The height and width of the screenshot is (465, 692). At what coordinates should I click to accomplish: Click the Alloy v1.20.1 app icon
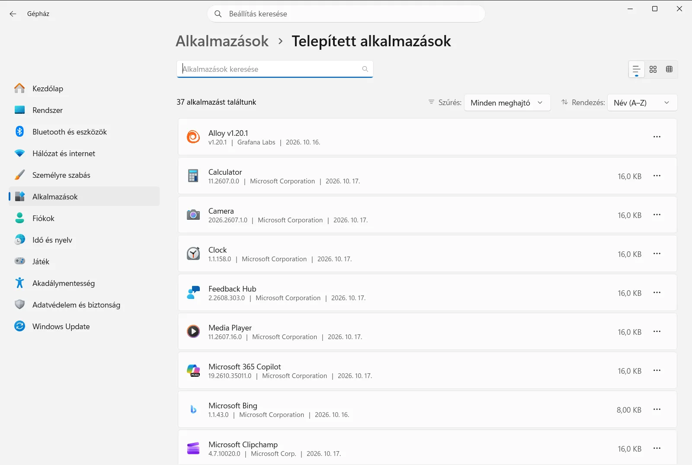tap(193, 137)
